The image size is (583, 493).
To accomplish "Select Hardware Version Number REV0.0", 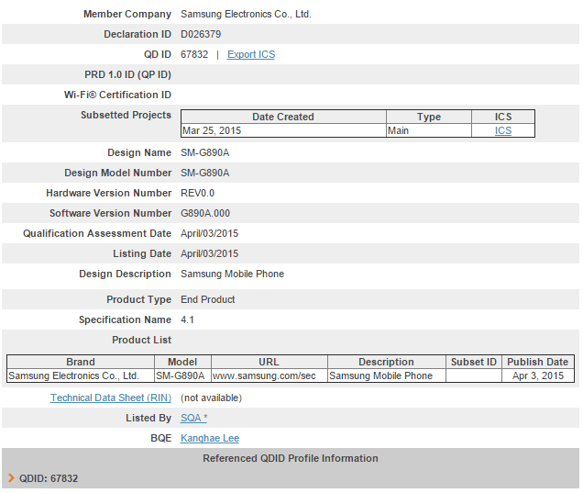I will [x=197, y=193].
